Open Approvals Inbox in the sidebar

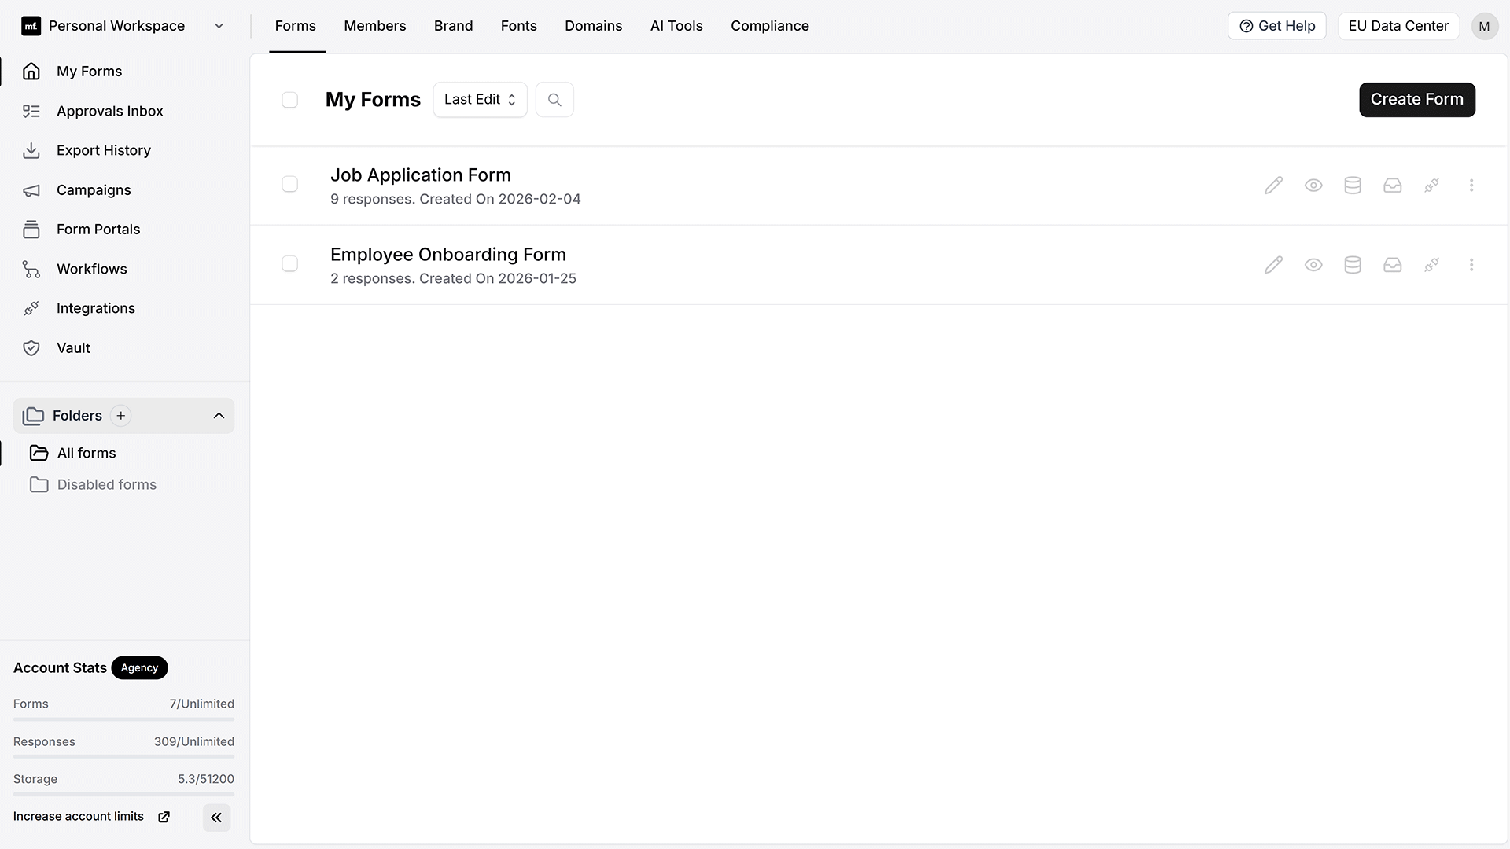click(110, 111)
